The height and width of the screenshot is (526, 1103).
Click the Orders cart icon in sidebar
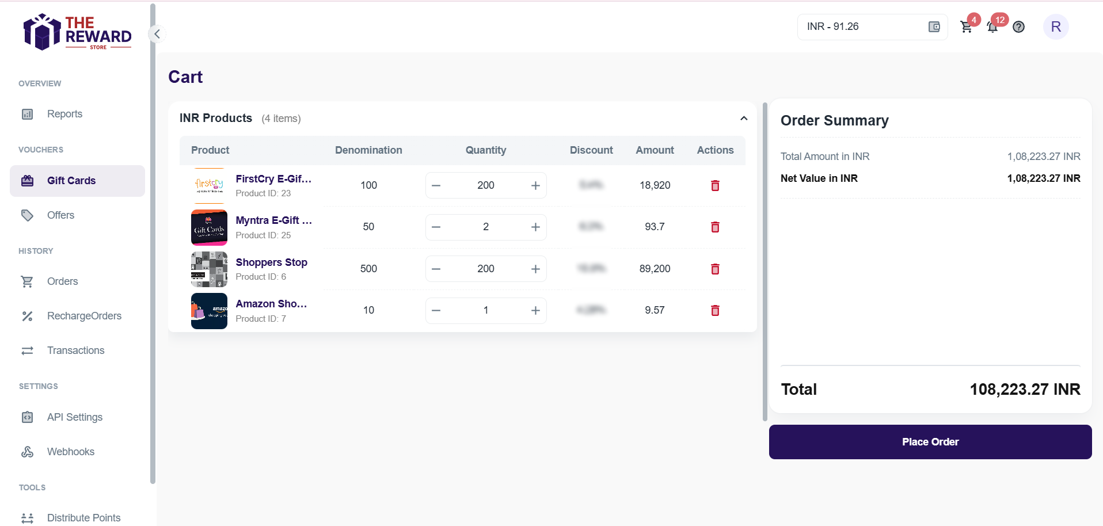pos(27,281)
